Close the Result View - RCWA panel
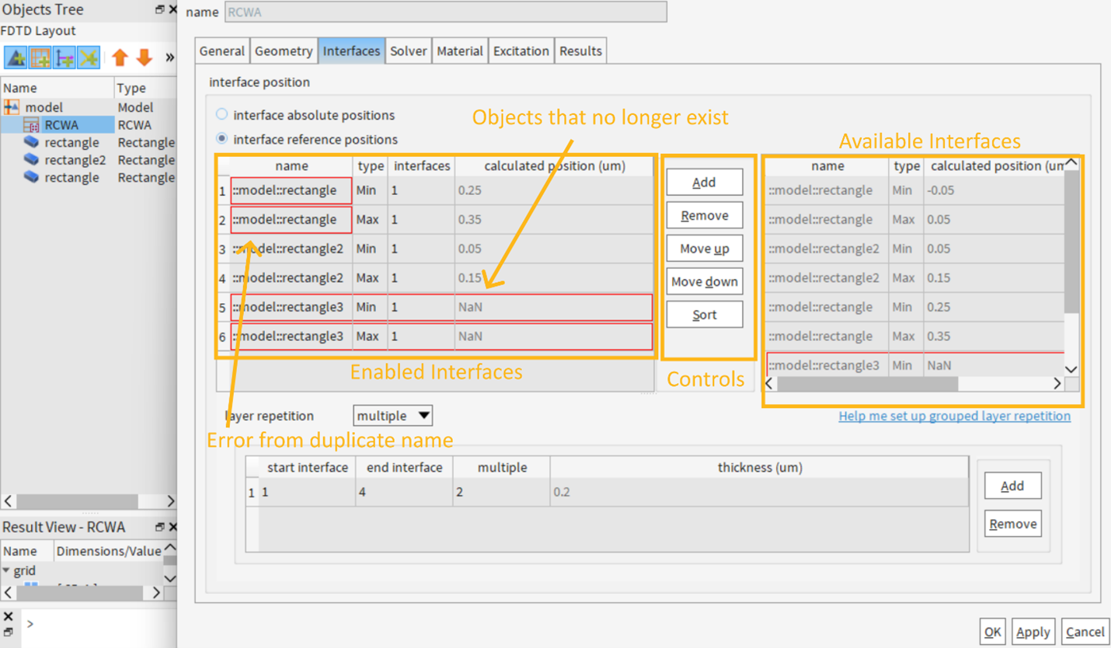This screenshot has height=648, width=1111. point(172,528)
